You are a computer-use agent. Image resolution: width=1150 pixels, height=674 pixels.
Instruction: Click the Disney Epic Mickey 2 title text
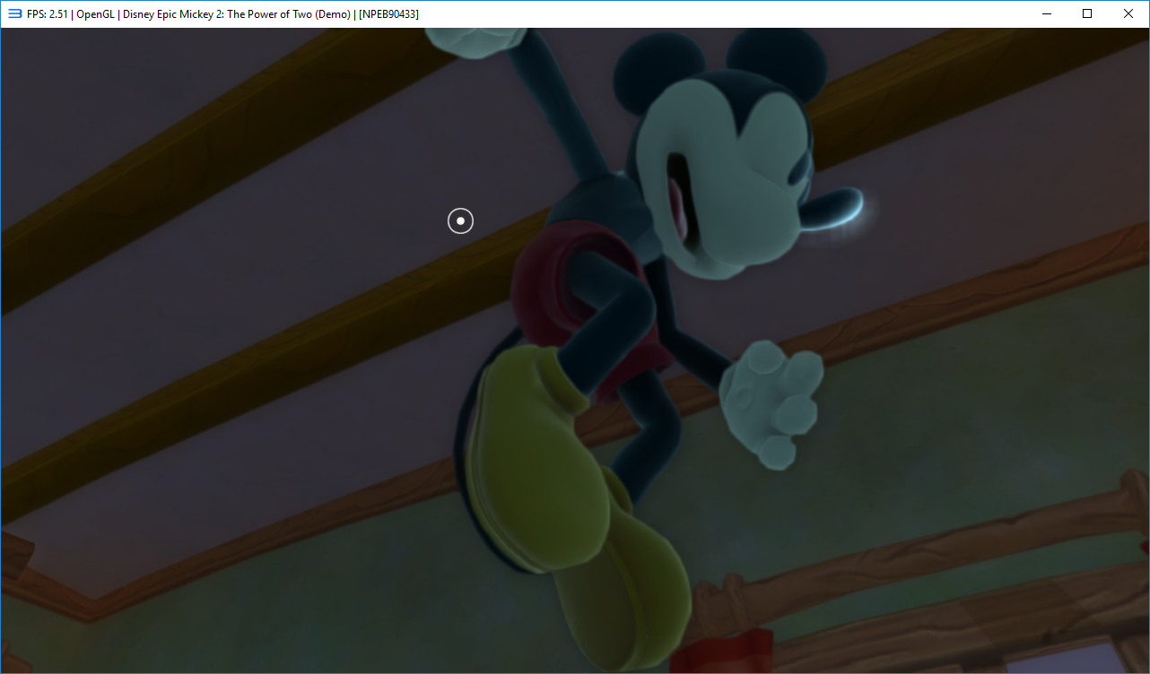(x=236, y=14)
